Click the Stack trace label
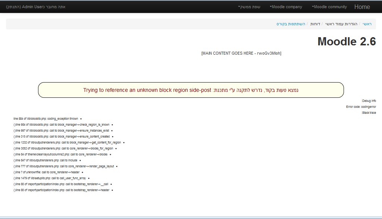 pos(369,113)
